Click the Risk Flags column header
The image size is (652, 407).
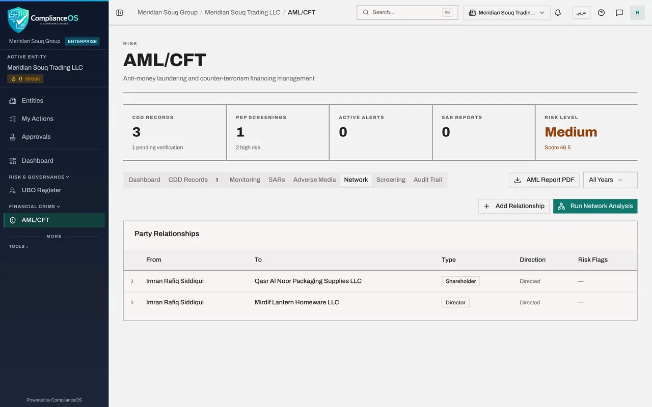coord(593,260)
